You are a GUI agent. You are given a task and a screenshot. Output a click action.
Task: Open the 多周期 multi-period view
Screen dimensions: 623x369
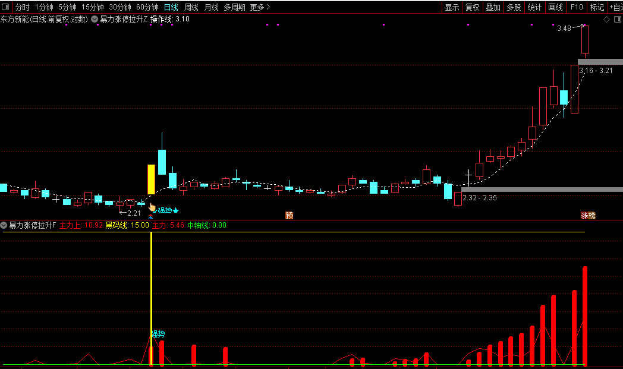point(234,7)
